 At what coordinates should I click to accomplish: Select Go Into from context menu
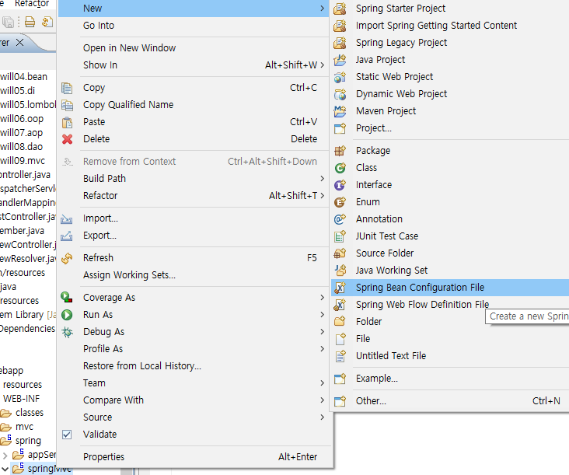coord(99,26)
